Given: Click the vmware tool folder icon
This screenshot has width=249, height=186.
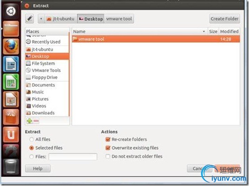Looking at the screenshot, I should pos(75,39).
